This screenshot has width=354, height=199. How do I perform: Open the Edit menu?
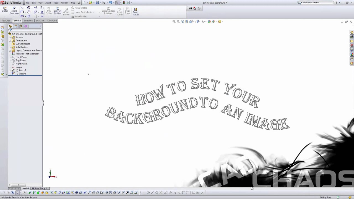(x=34, y=3)
